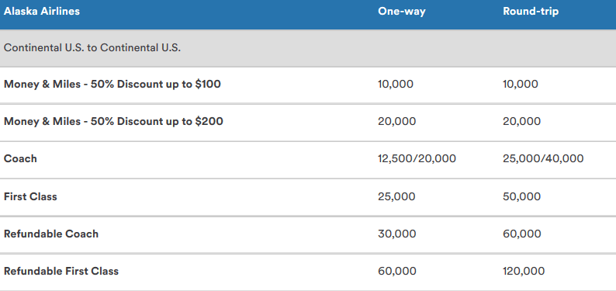616x291 pixels.
Task: Click the Refundable First Class row label
Action: (x=61, y=271)
